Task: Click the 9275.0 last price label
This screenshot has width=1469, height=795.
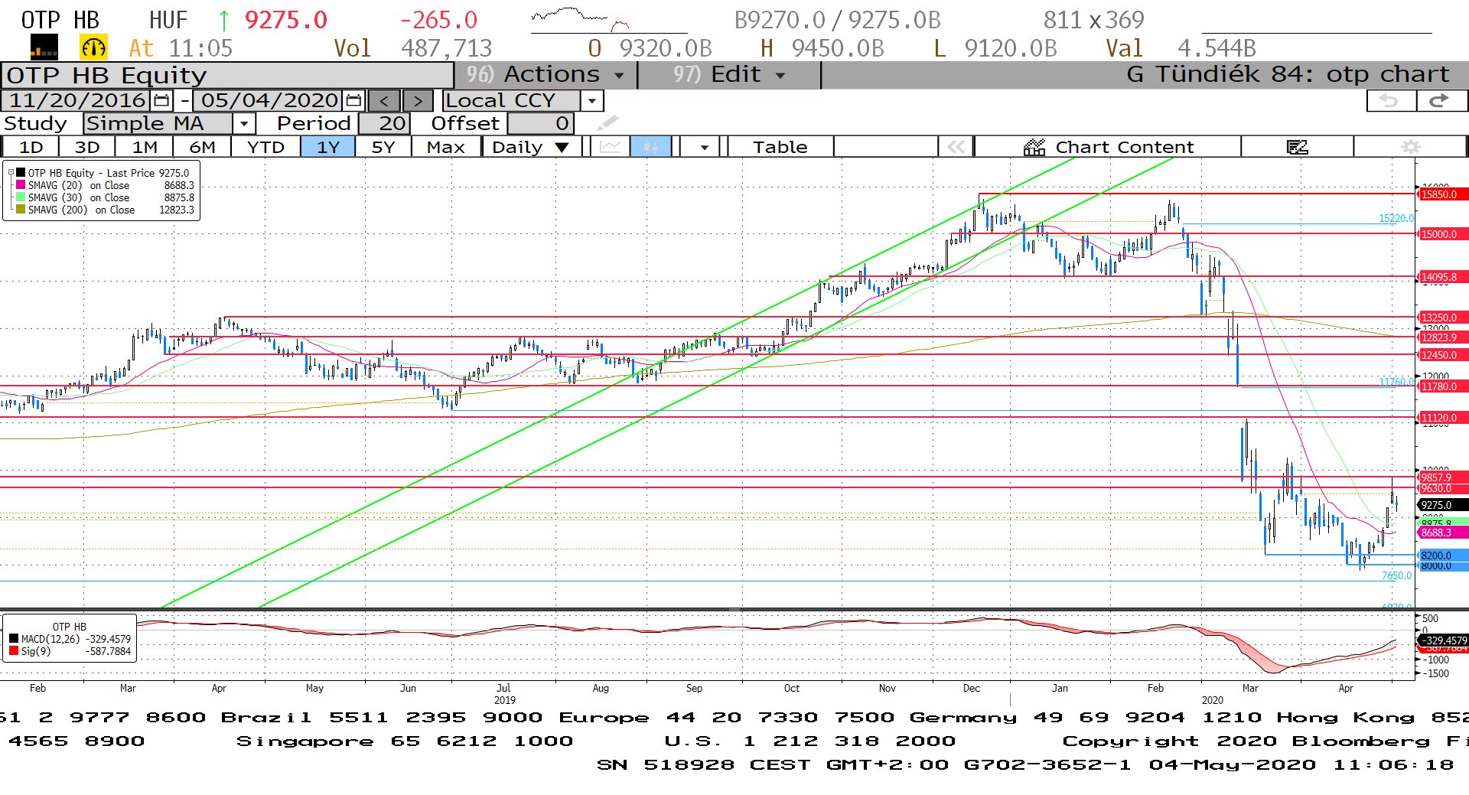Action: tap(1443, 505)
